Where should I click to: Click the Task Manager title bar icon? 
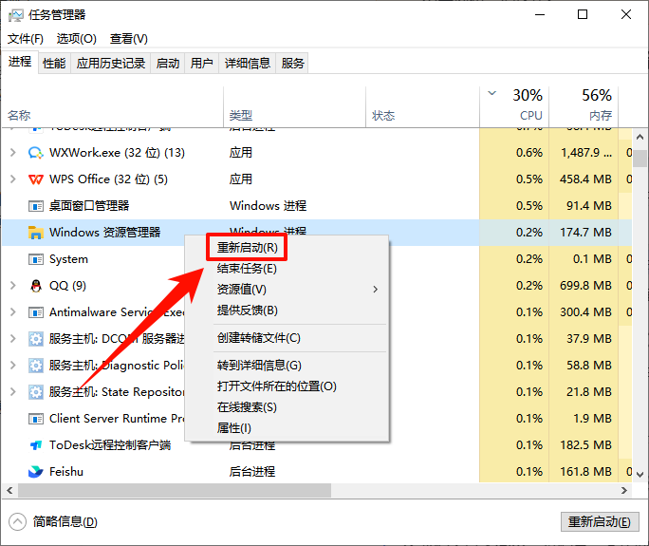pos(16,16)
